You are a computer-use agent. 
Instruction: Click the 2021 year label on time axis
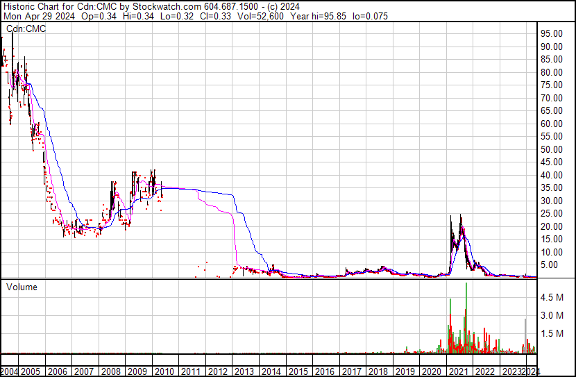click(x=458, y=371)
